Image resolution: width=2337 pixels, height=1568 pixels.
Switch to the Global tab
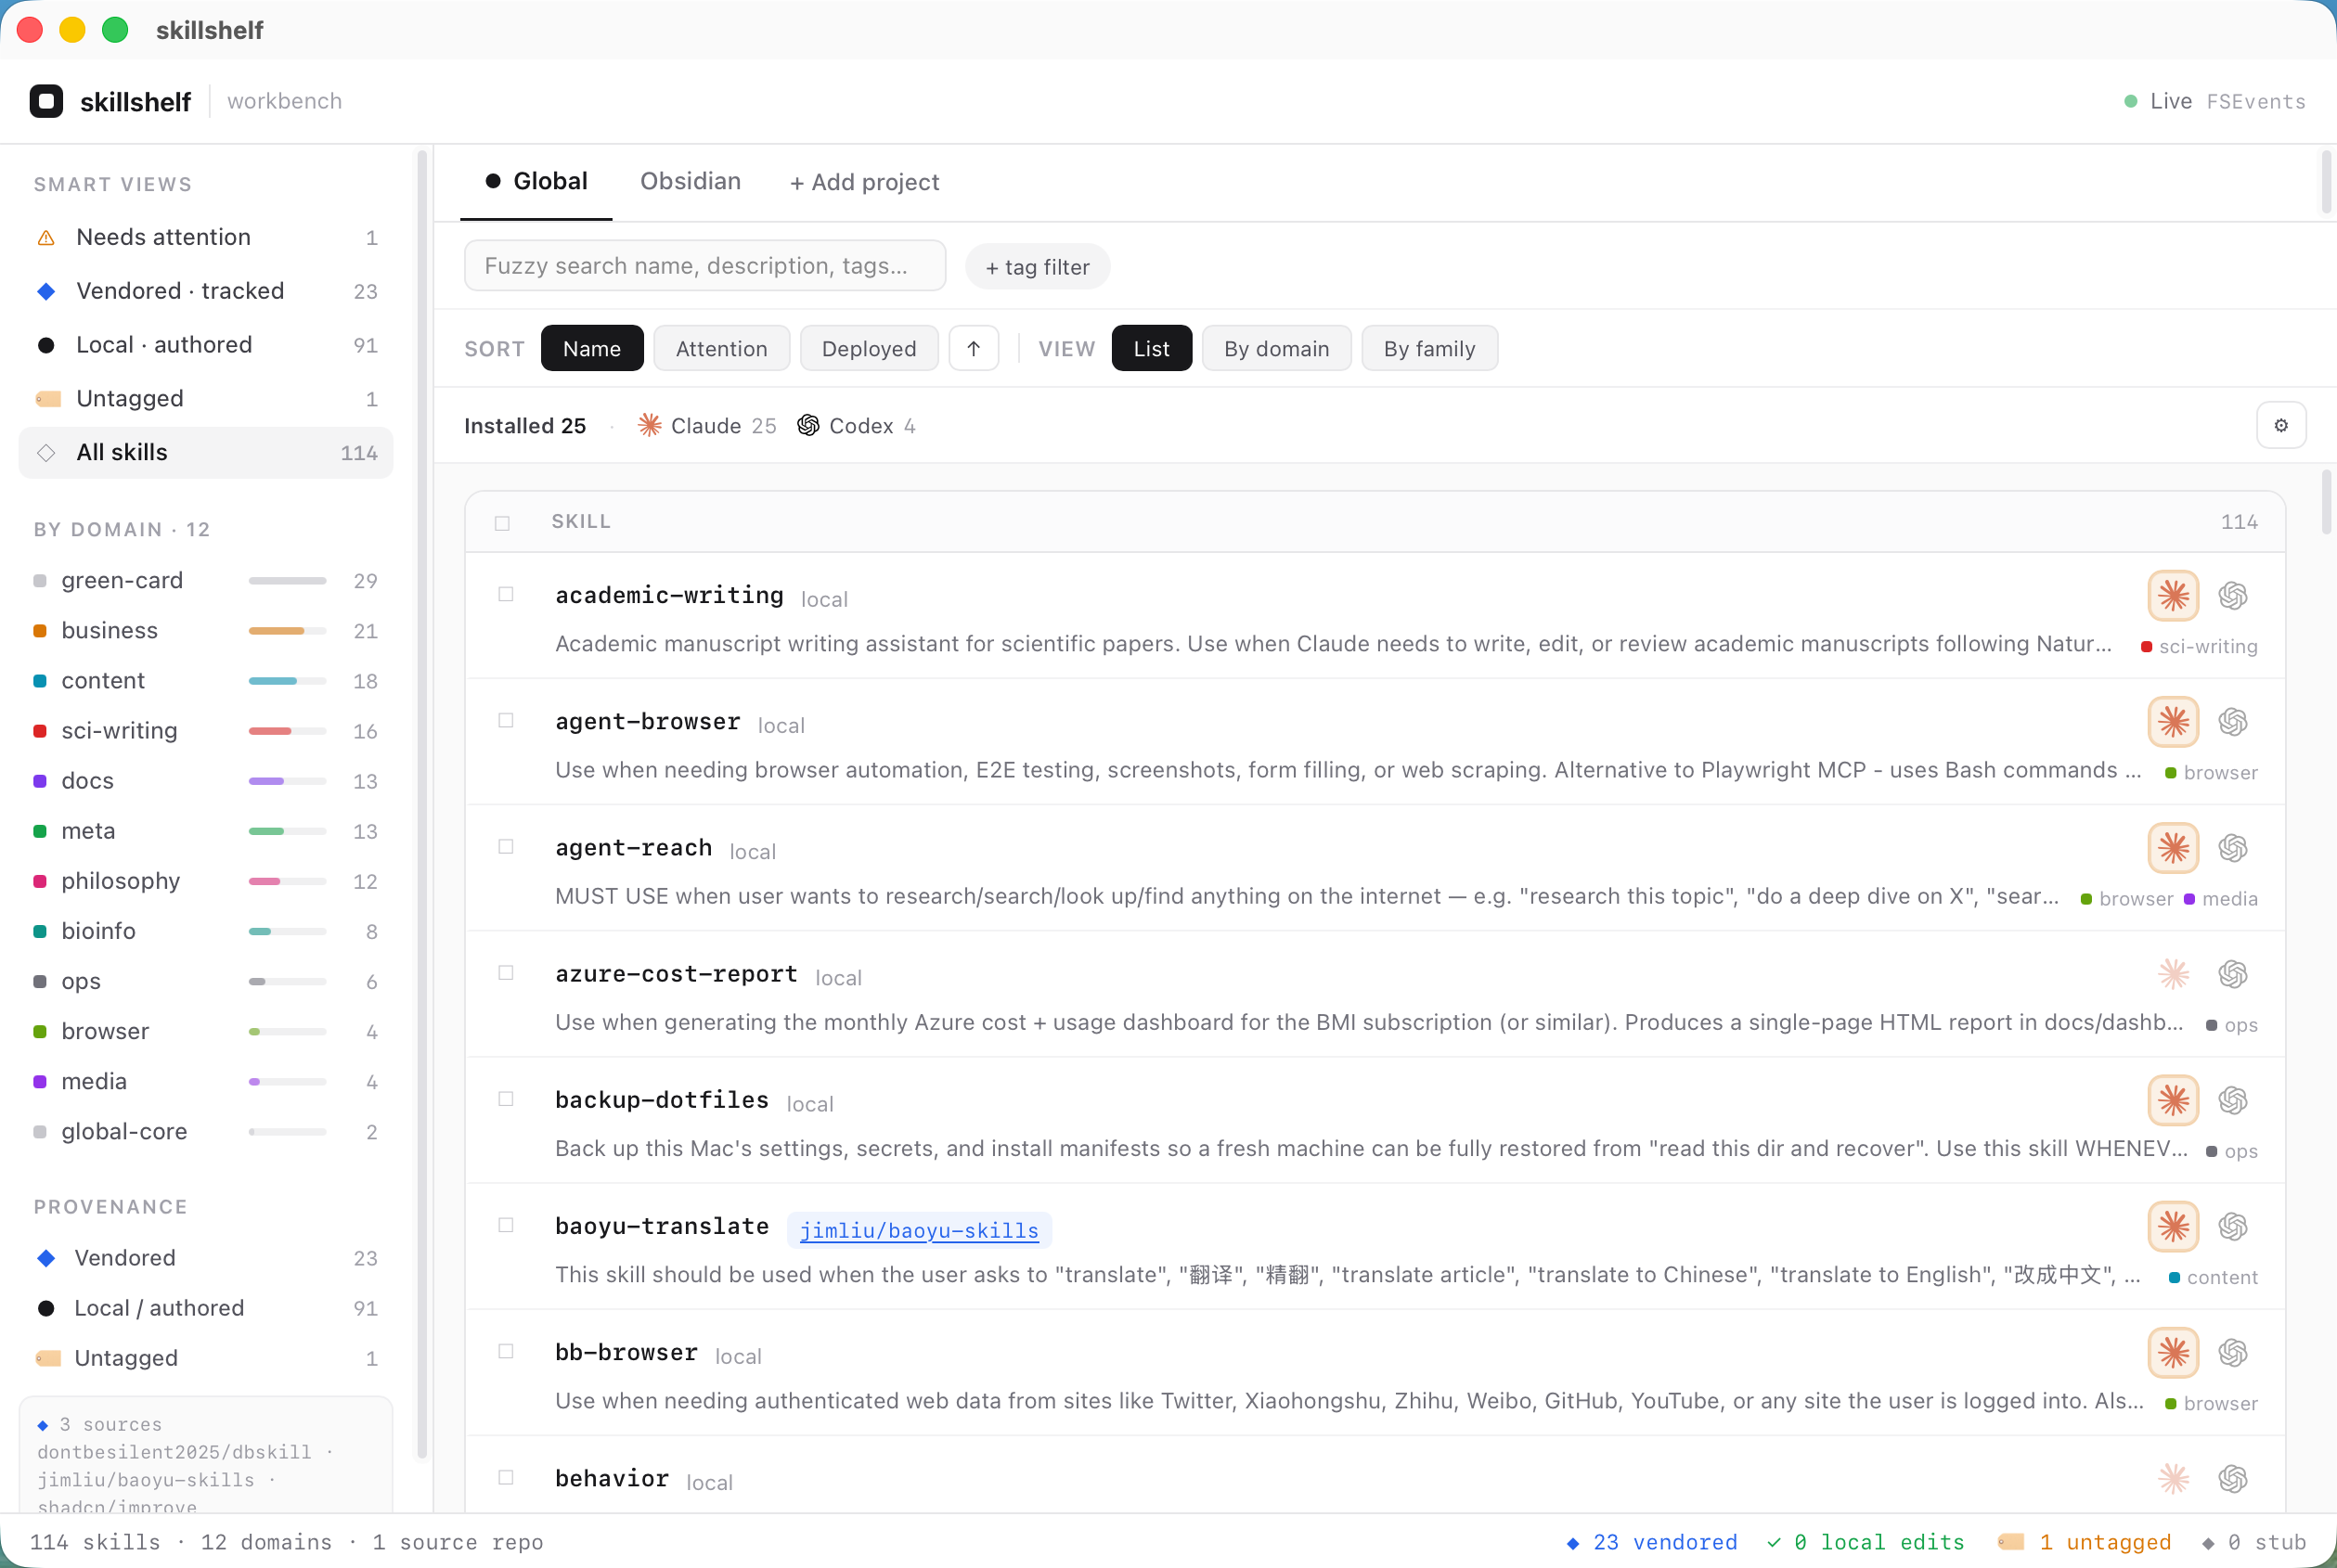coord(536,182)
